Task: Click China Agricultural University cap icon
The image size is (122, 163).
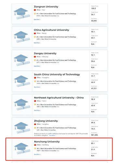Action: 22,37
